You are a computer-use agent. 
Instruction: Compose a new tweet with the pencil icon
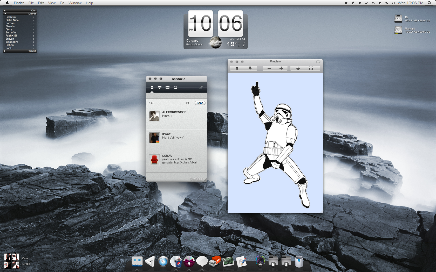coord(201,87)
